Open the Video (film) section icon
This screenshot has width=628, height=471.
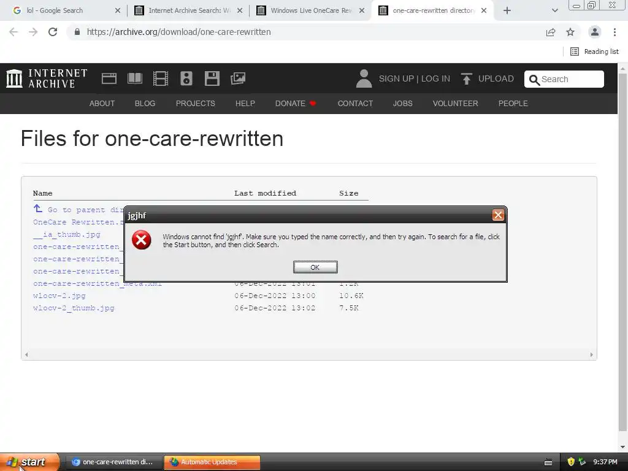coord(161,78)
